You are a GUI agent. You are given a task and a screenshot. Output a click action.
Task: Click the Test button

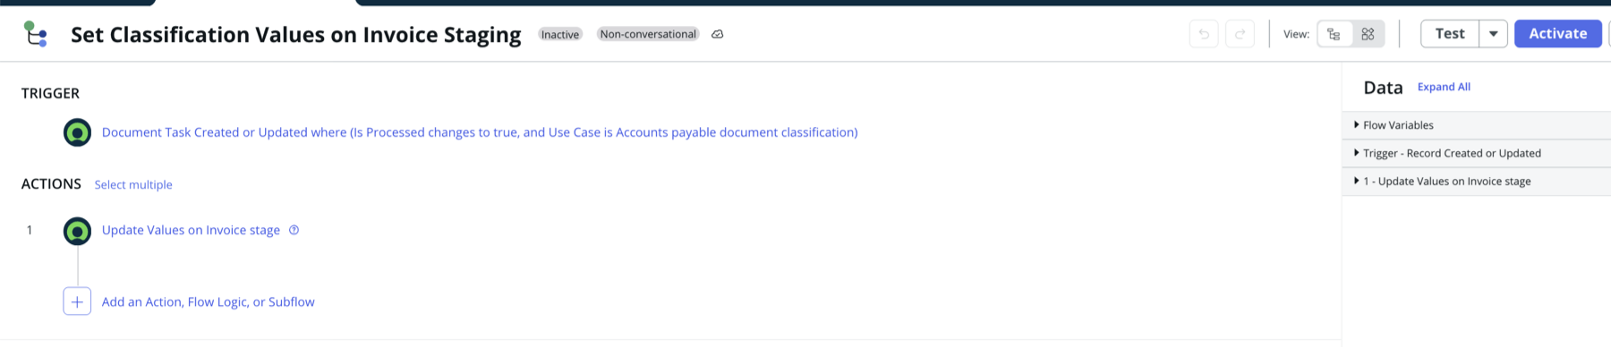(x=1450, y=34)
